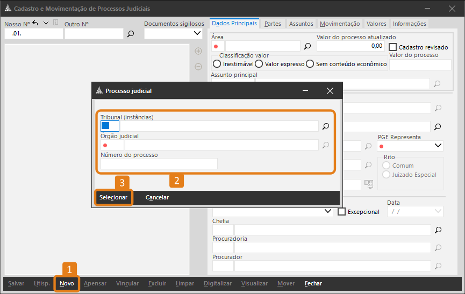Click the plus icon beside the left panel
Viewport: 465px width, 294px height.
click(x=198, y=51)
